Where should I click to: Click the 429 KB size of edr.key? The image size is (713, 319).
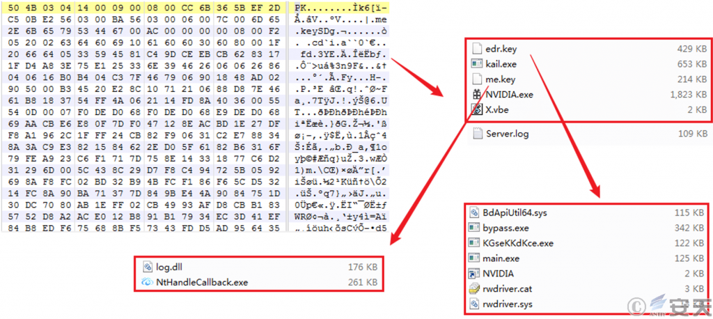pyautogui.click(x=694, y=48)
